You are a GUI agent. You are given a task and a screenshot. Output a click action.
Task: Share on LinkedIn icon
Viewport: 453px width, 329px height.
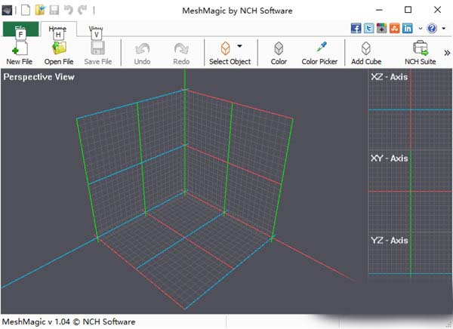coord(408,29)
